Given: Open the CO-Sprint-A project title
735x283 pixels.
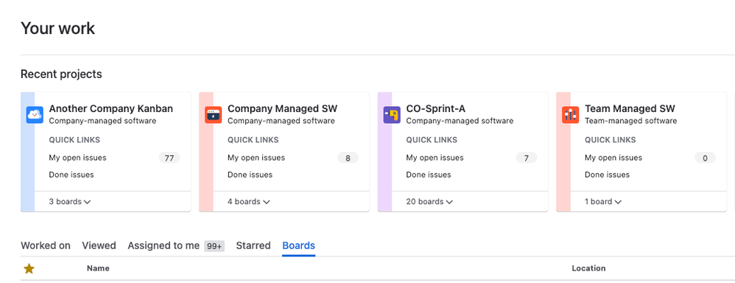Looking at the screenshot, I should [x=435, y=108].
